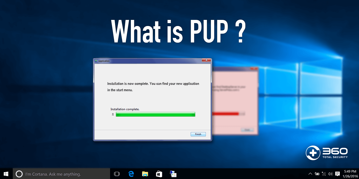
Task: Open File Explorer from the taskbar
Action: (145, 174)
